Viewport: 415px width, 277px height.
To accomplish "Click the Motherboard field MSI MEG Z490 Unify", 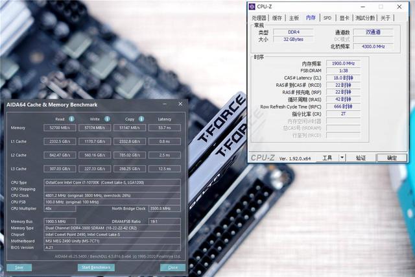I will click(112, 241).
